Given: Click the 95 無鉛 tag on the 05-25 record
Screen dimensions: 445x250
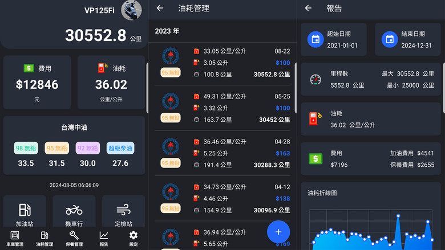Looking at the screenshot, I should click(171, 118).
